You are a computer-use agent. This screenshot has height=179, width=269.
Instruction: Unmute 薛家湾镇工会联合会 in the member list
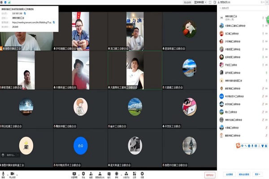click(263, 89)
